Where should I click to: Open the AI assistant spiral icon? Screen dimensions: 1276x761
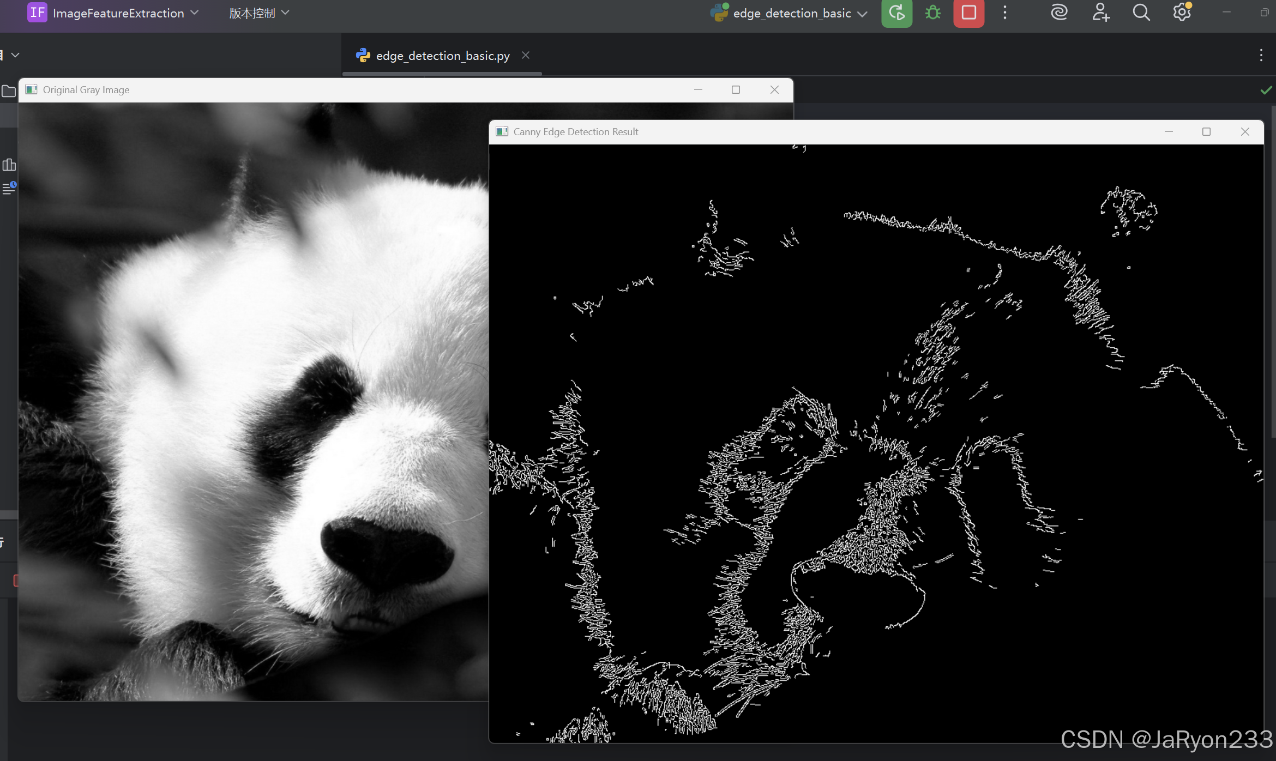click(1059, 13)
